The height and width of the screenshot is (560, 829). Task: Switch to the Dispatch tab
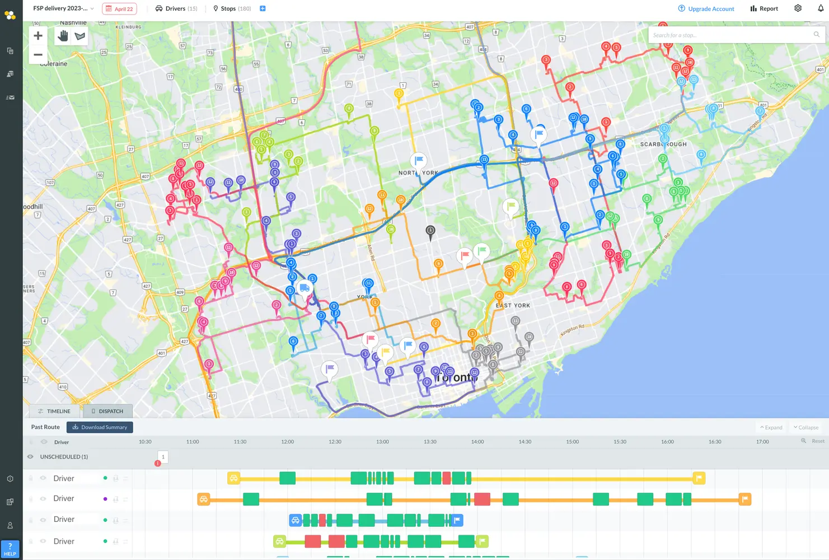point(107,411)
